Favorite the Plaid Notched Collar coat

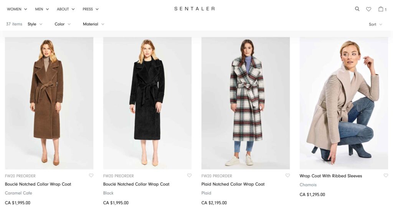(287, 176)
